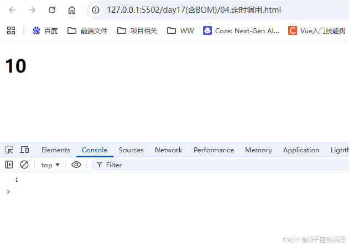Screen dimensions: 349x246
Task: Go forward to the next page
Action: 32,10
